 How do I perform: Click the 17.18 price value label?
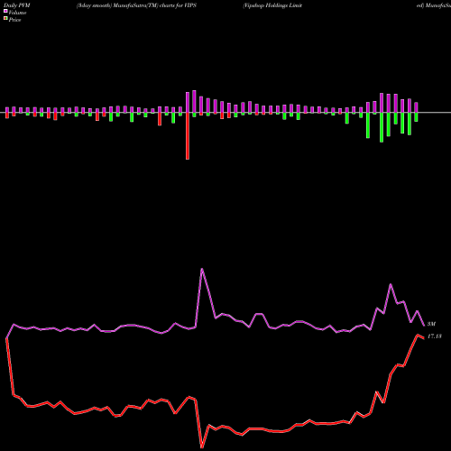coord(435,336)
